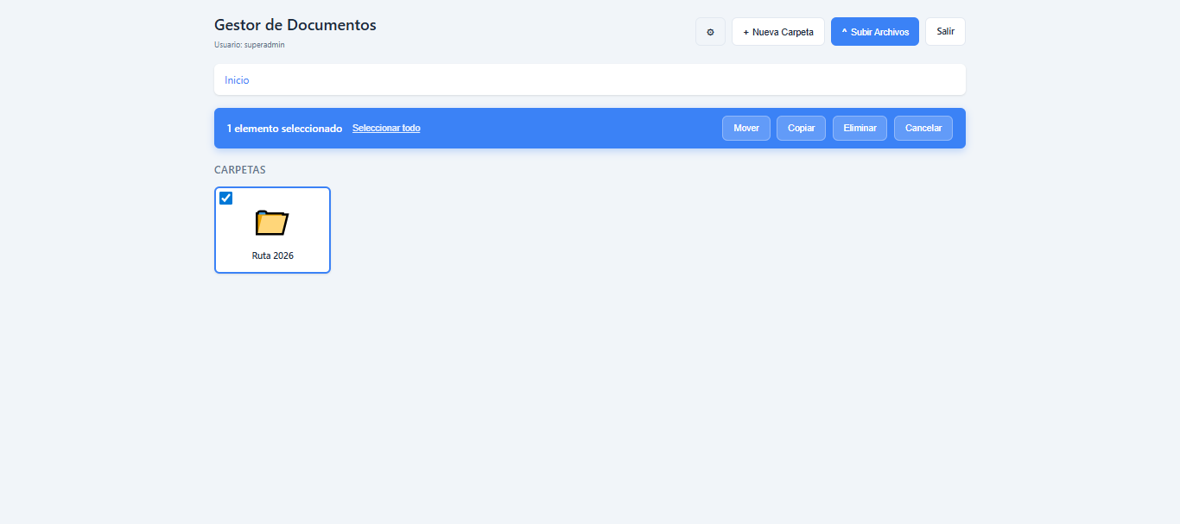Click the "1 elemento seleccionado" status text

[284, 129]
